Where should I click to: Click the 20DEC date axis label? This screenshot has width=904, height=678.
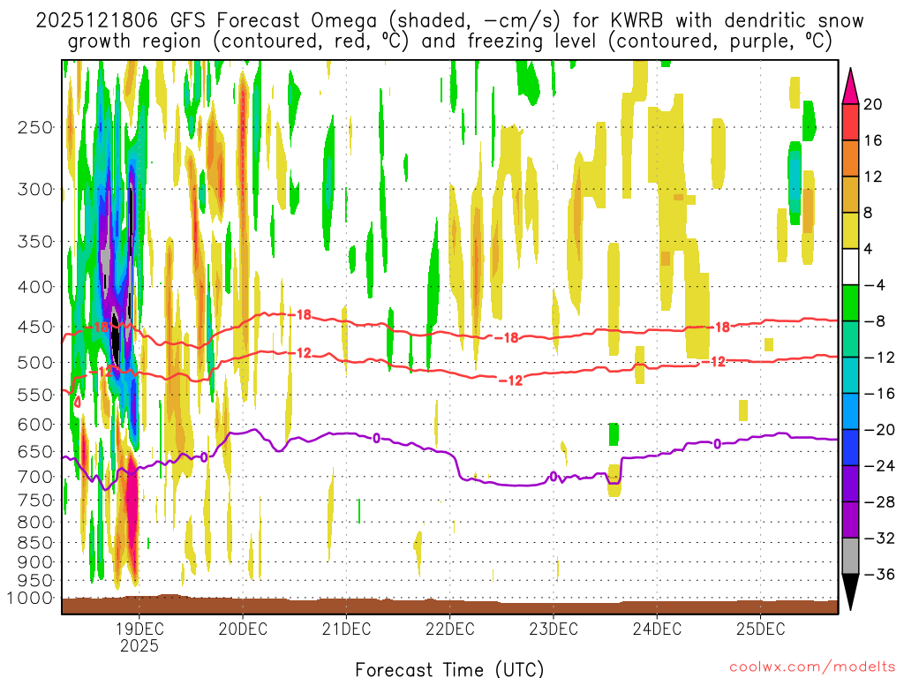pos(243,629)
